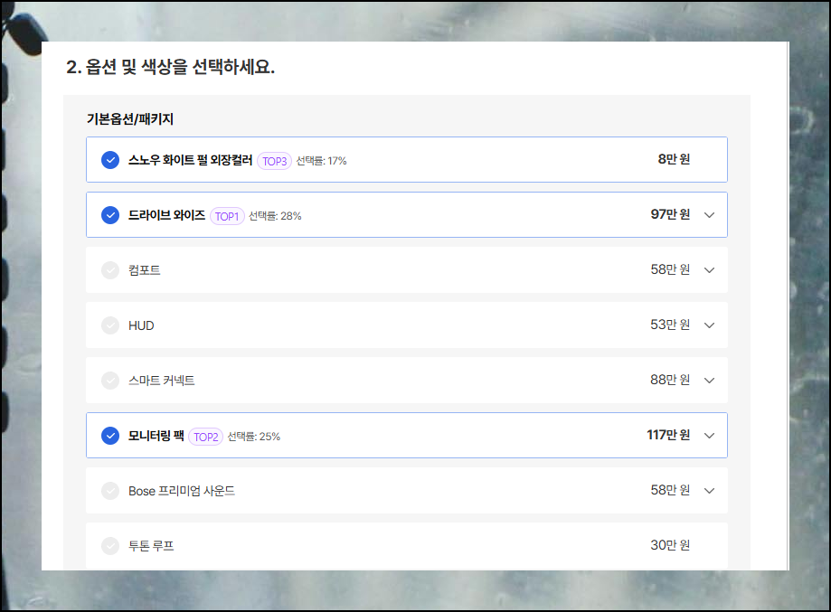Select the 스마트 커넥트 checkbox
The height and width of the screenshot is (612, 831).
(x=110, y=381)
